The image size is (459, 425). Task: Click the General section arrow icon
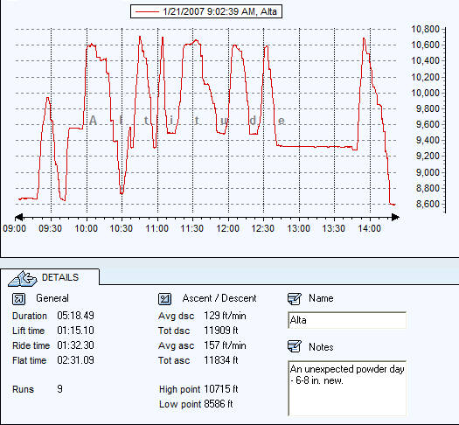tap(18, 299)
